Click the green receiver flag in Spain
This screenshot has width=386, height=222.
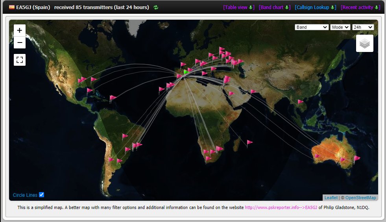click(187, 72)
